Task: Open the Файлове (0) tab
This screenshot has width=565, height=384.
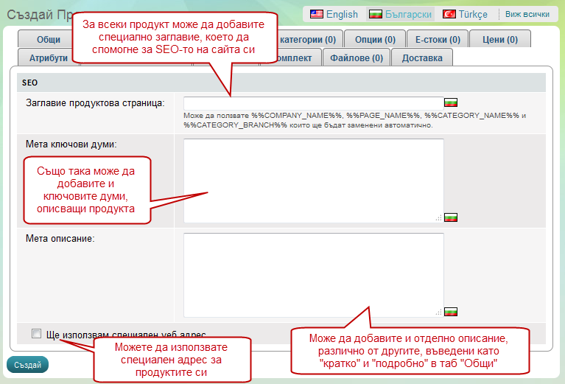Action: (357, 57)
